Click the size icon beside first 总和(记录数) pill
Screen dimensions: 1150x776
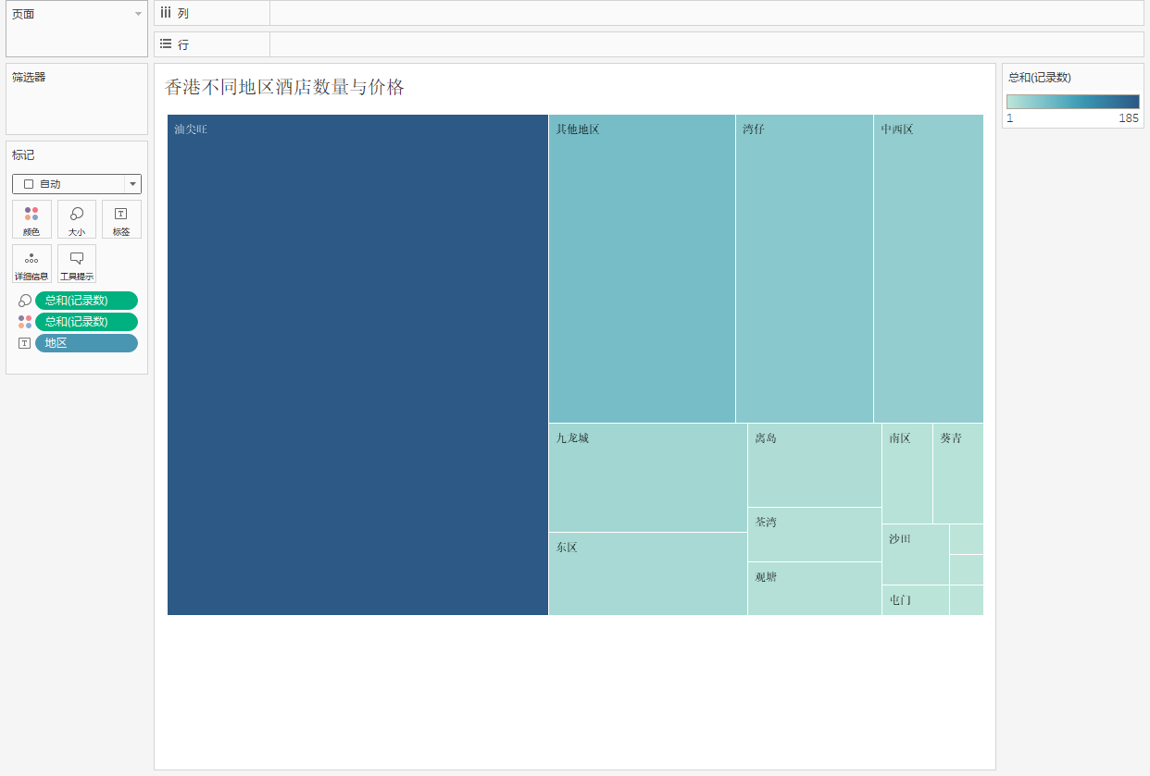click(x=25, y=301)
